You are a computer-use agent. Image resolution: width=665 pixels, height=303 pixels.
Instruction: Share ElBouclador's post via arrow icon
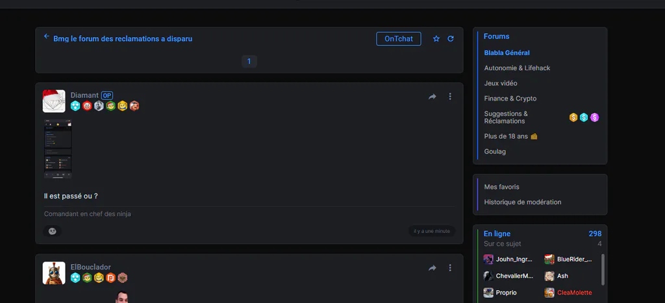tap(432, 268)
